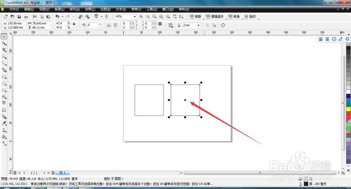Click the x position field 170.99 mm

[17, 23]
